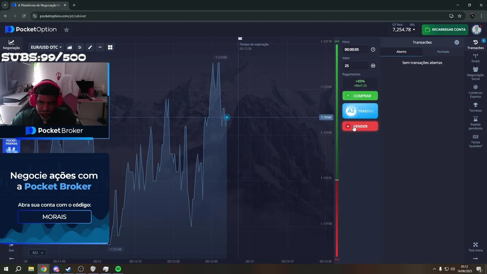Click the traders sentiment bar
487x274 pixels.
point(337,150)
